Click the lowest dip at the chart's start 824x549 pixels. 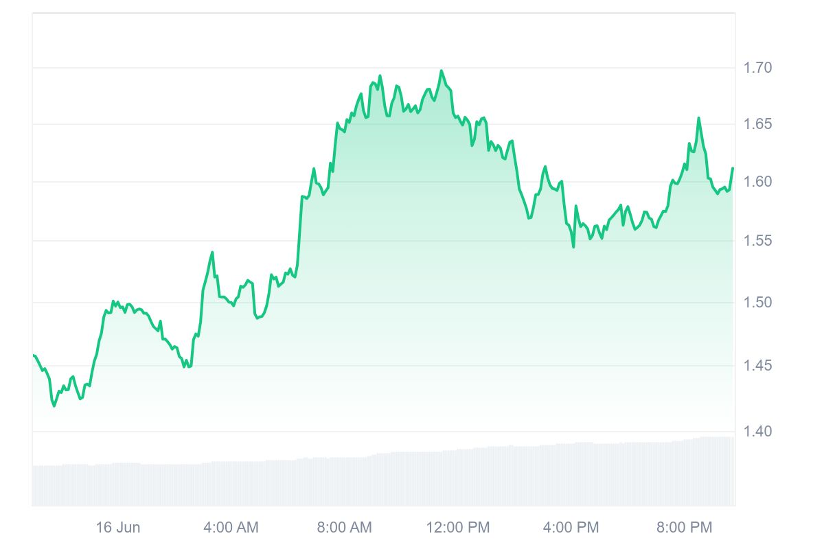click(x=54, y=406)
